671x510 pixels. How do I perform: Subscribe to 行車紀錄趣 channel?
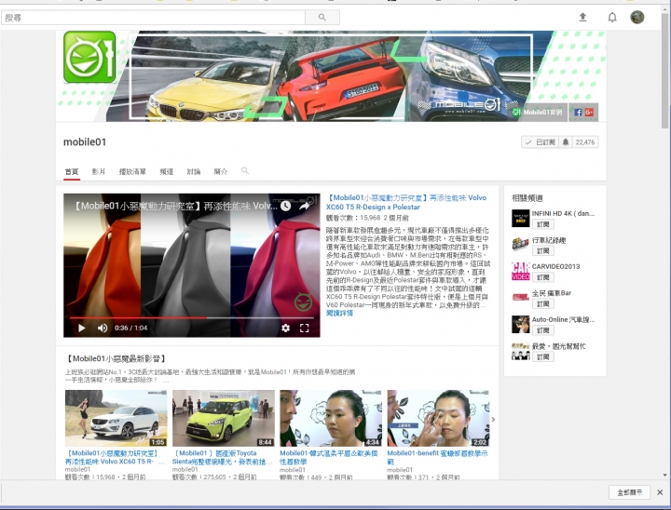pyautogui.click(x=543, y=251)
